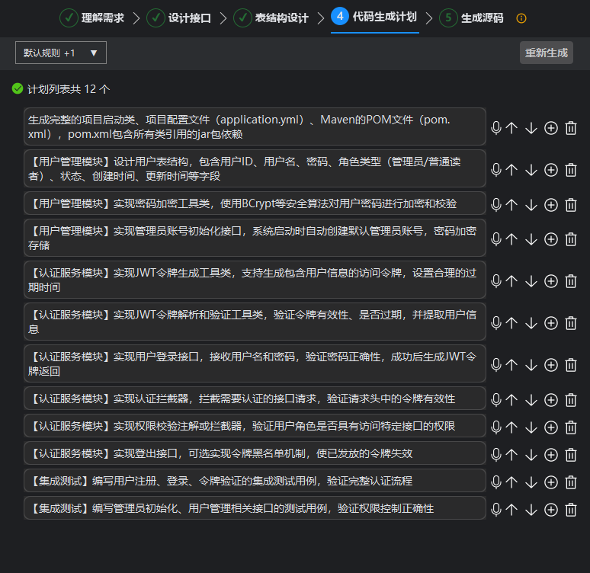590x573 pixels.
Task: Click microphone icon for logout interface item
Action: pos(496,455)
